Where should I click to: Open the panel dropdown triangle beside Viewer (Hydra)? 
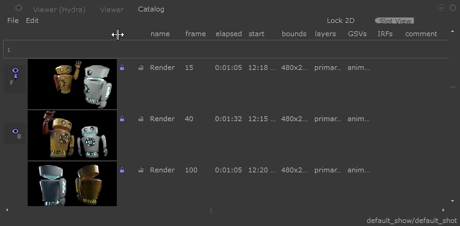pyautogui.click(x=19, y=8)
